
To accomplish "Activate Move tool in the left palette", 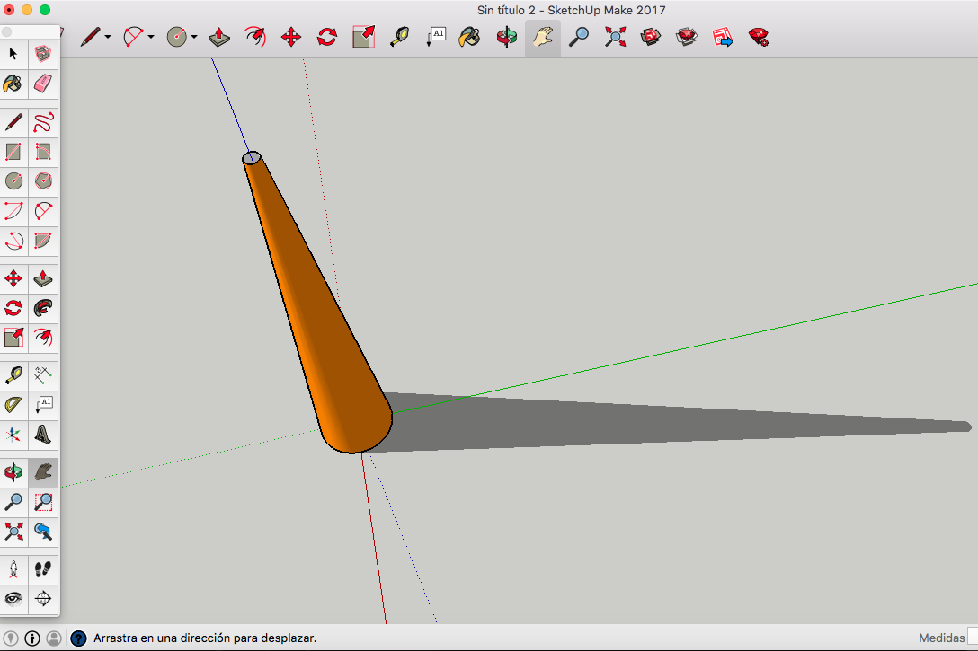I will tap(13, 278).
